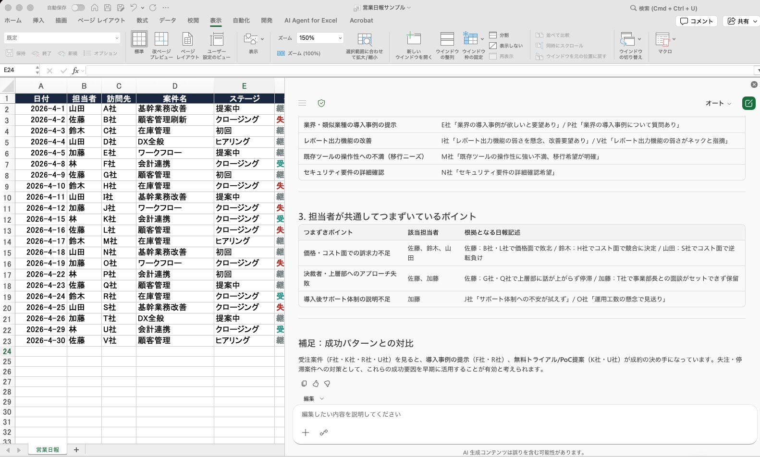Click the 共有 share button

tap(740, 21)
